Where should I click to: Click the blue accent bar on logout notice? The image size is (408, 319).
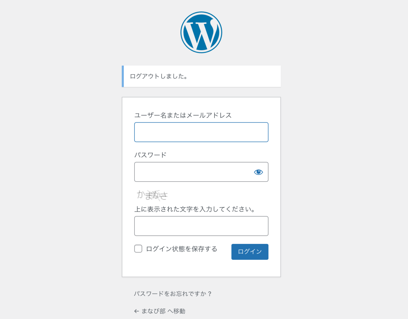[123, 76]
